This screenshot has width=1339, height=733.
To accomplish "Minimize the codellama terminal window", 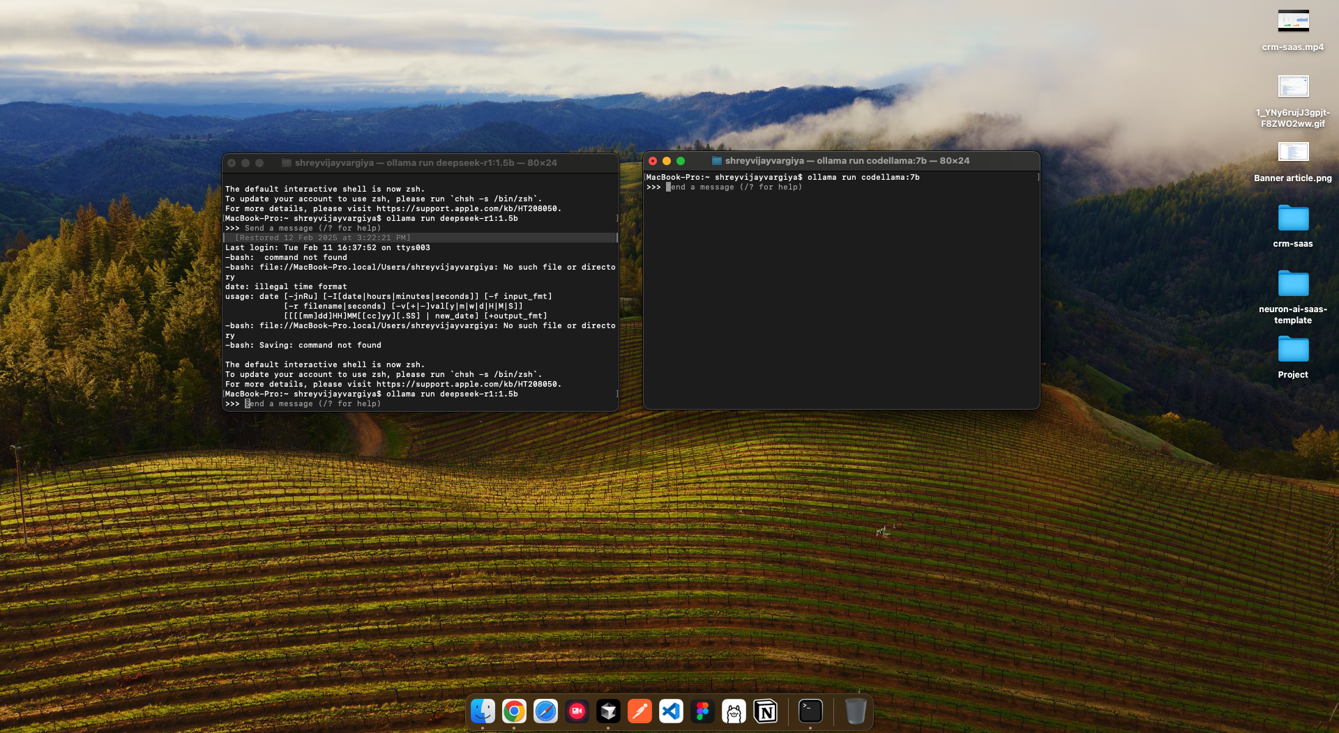I will 667,160.
